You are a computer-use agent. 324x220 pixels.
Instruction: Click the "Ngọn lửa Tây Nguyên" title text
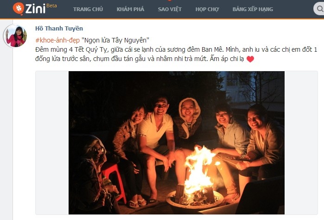coord(115,40)
